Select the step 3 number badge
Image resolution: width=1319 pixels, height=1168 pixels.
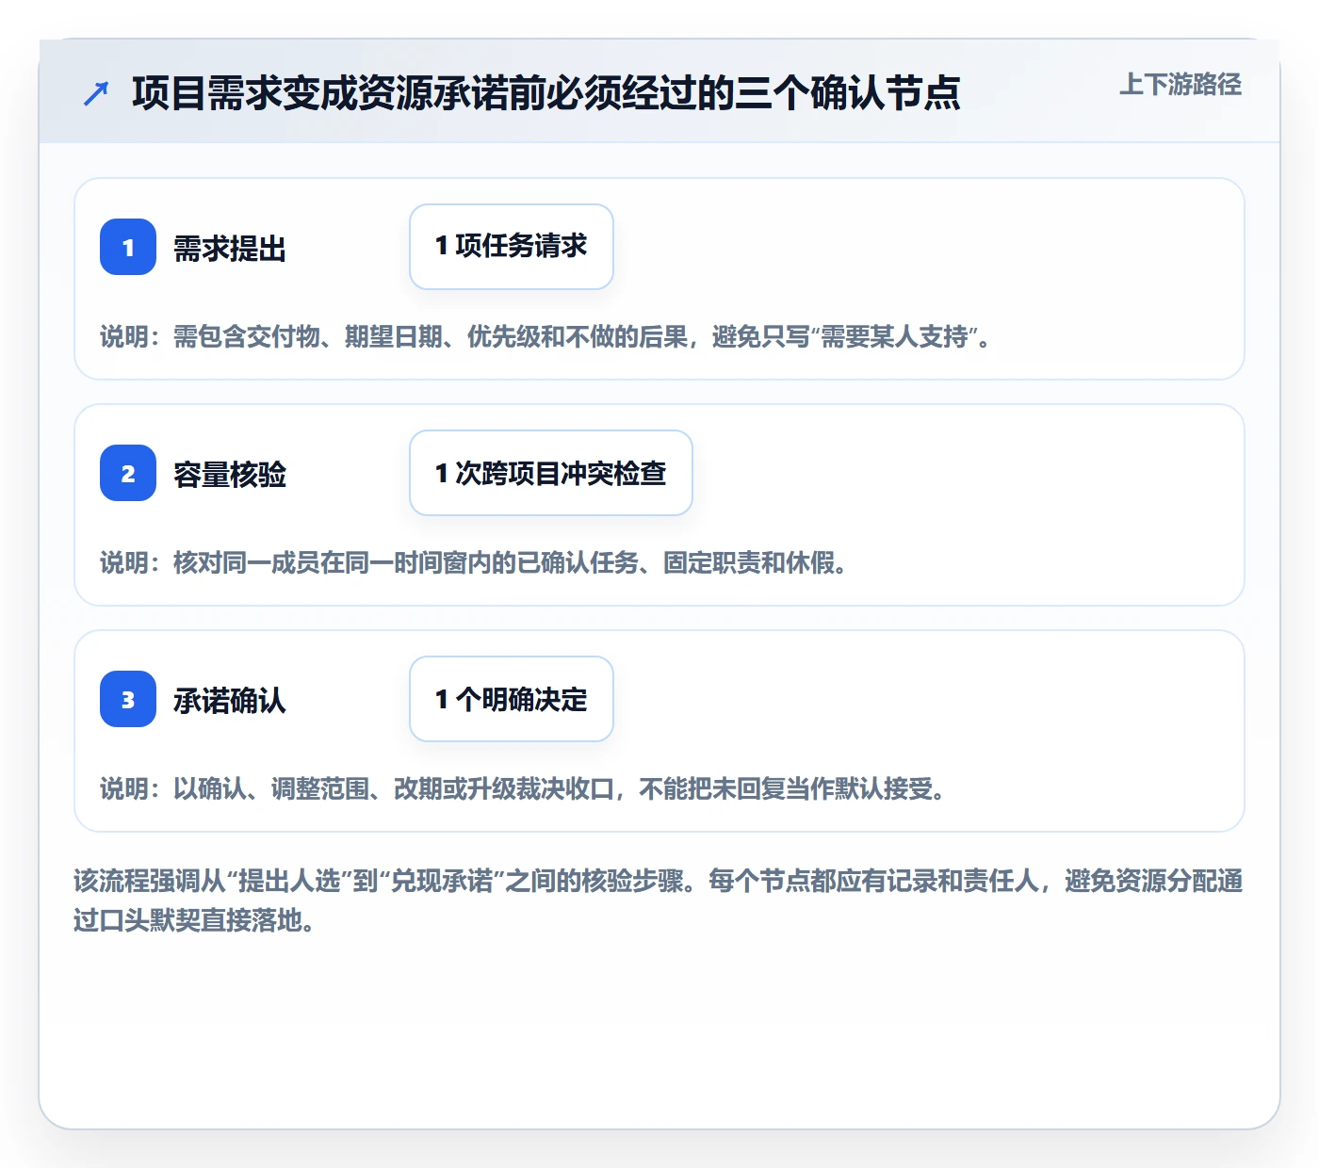[x=128, y=699]
